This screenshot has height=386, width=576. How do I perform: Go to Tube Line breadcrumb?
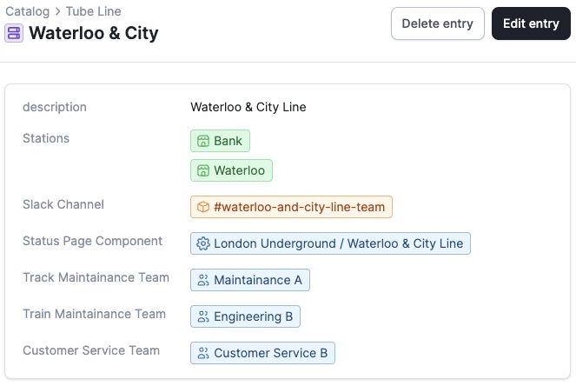click(94, 12)
